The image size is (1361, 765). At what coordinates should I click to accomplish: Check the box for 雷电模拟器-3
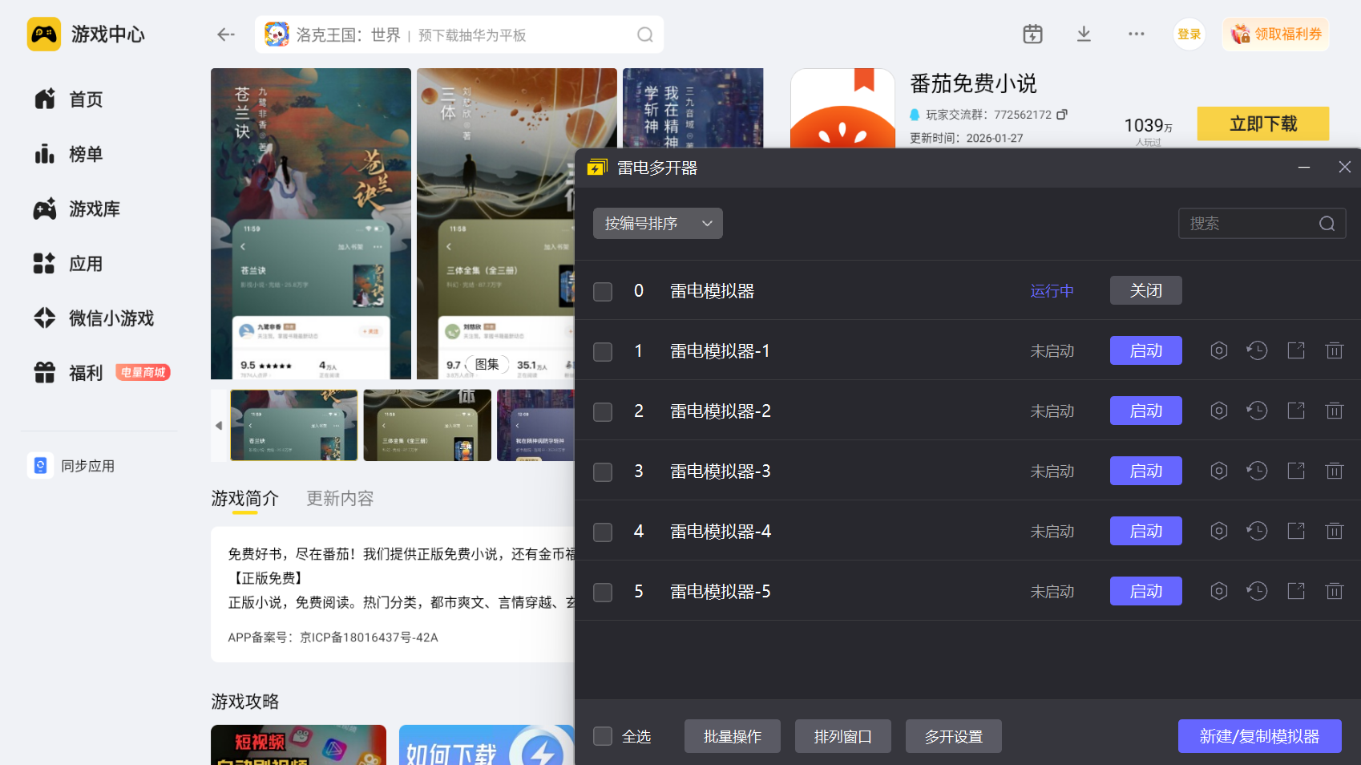point(603,472)
